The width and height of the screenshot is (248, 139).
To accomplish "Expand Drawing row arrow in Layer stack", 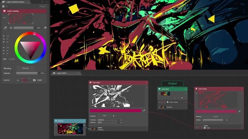I will (x=186, y=107).
